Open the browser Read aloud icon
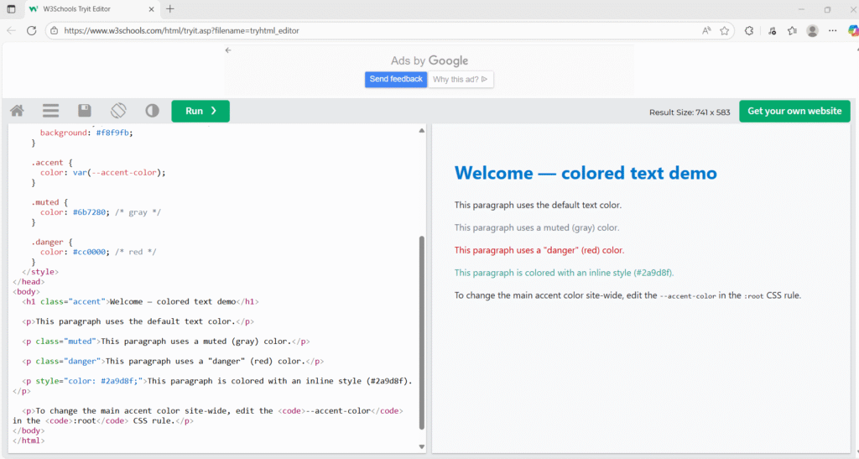 point(706,30)
